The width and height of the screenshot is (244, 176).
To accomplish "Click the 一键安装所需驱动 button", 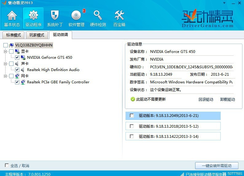I will (217, 166).
